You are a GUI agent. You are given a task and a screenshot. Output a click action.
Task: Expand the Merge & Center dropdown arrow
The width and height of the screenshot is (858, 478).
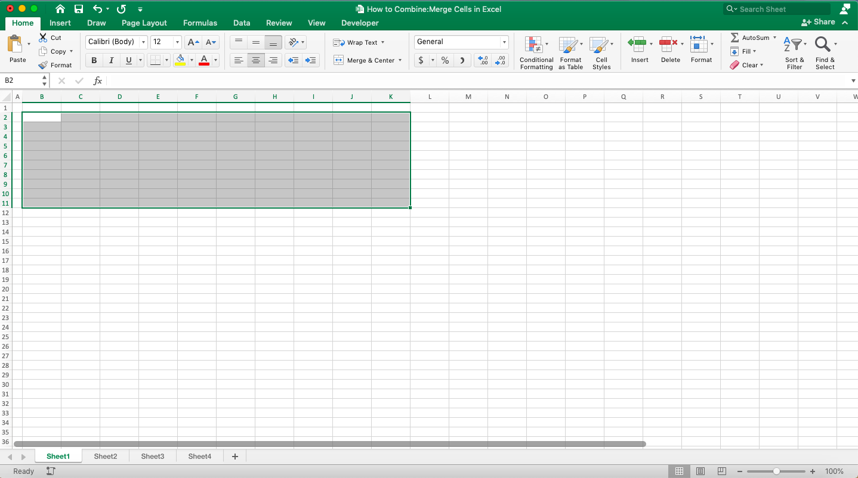(400, 60)
